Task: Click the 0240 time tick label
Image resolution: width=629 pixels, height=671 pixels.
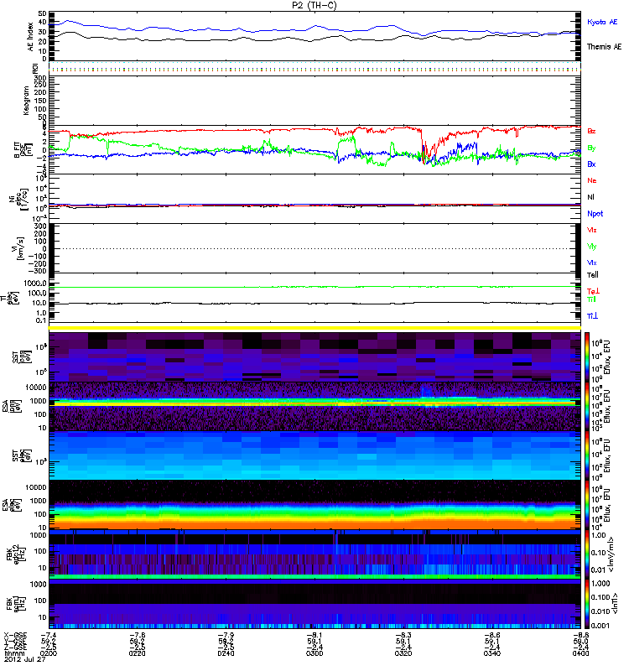Action: coord(226,653)
